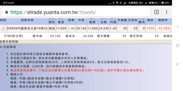Tap the battery icon in status bar
The width and height of the screenshot is (183, 91).
pyautogui.click(x=161, y=3)
